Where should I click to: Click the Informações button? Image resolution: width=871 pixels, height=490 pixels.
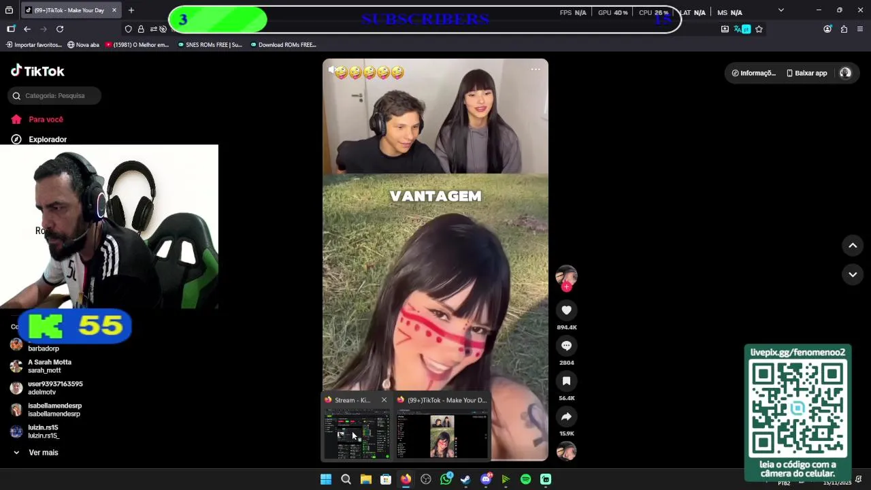tap(753, 73)
